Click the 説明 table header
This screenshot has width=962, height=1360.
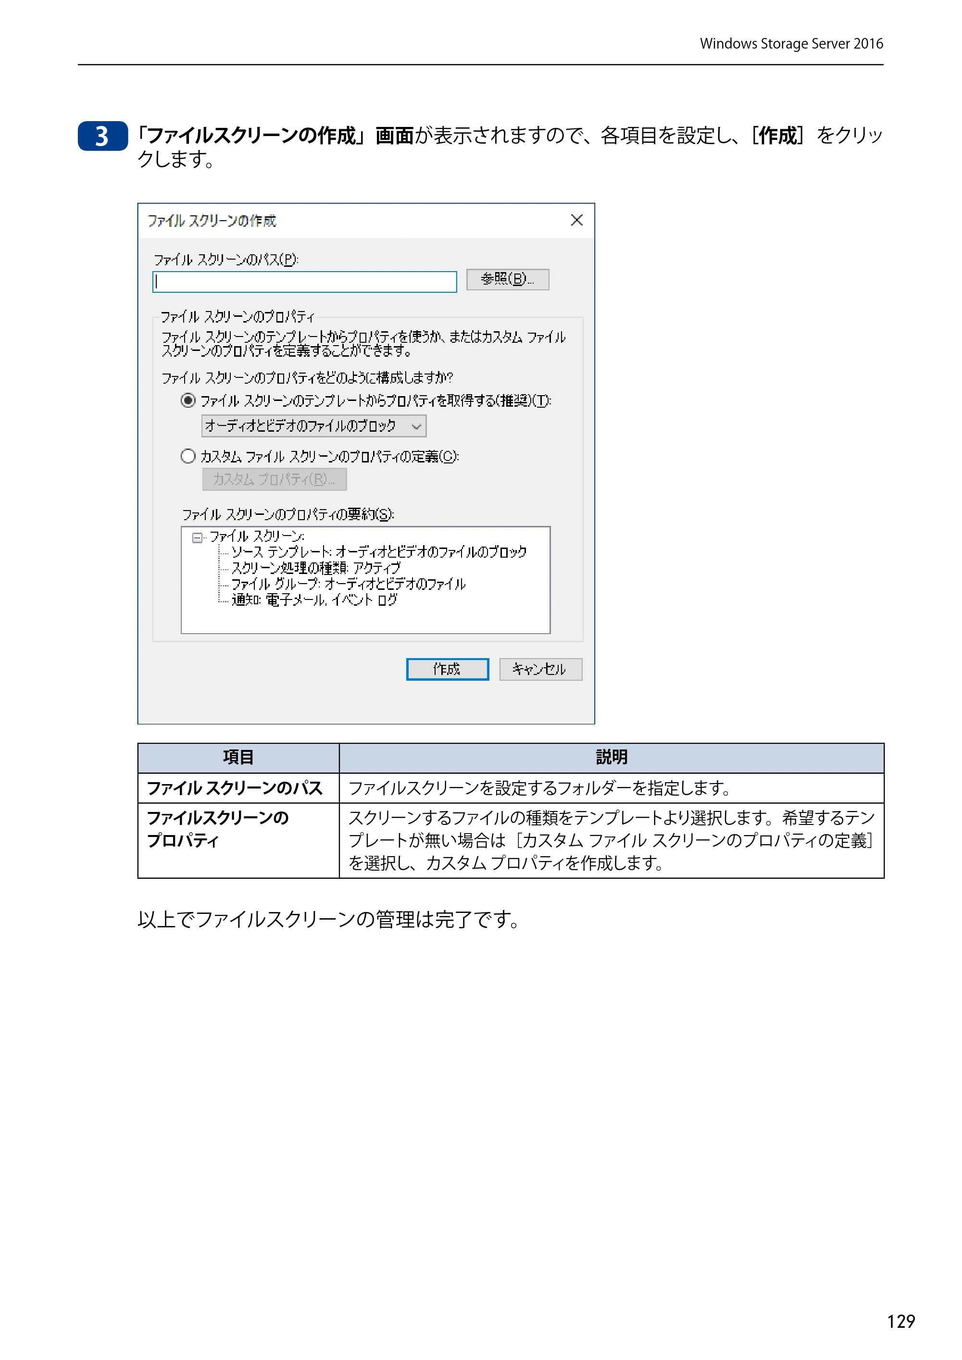pos(612,758)
